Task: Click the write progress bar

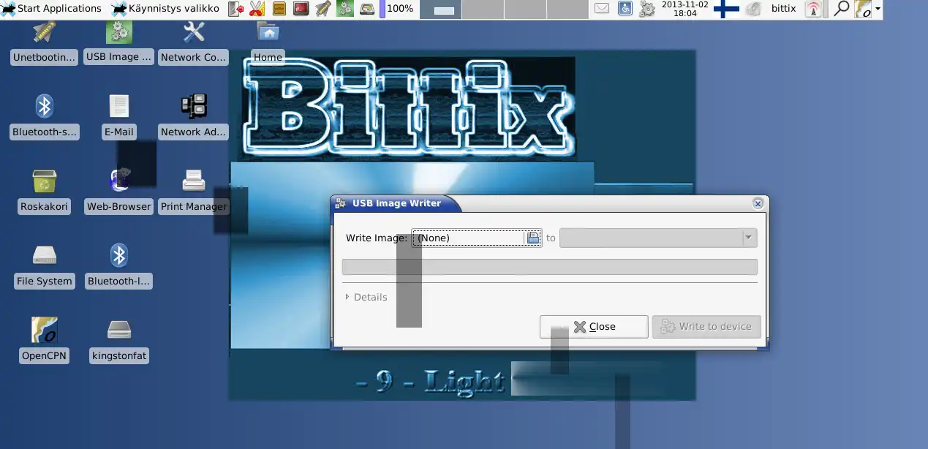Action: coord(550,267)
